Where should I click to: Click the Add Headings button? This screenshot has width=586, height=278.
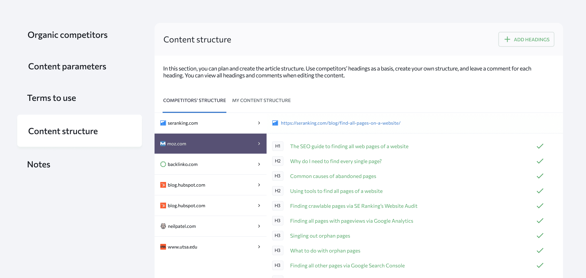coord(526,39)
